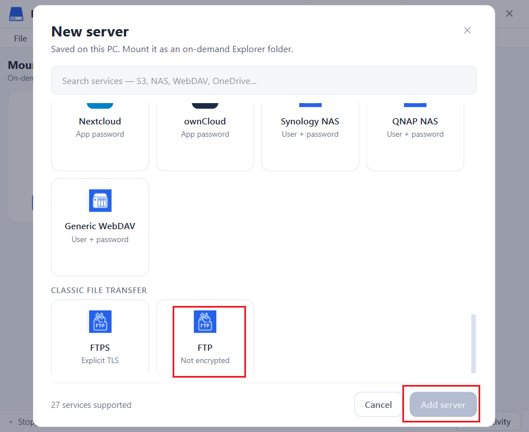The height and width of the screenshot is (432, 529).
Task: Choose the QNAP NAS card
Action: coord(415,137)
